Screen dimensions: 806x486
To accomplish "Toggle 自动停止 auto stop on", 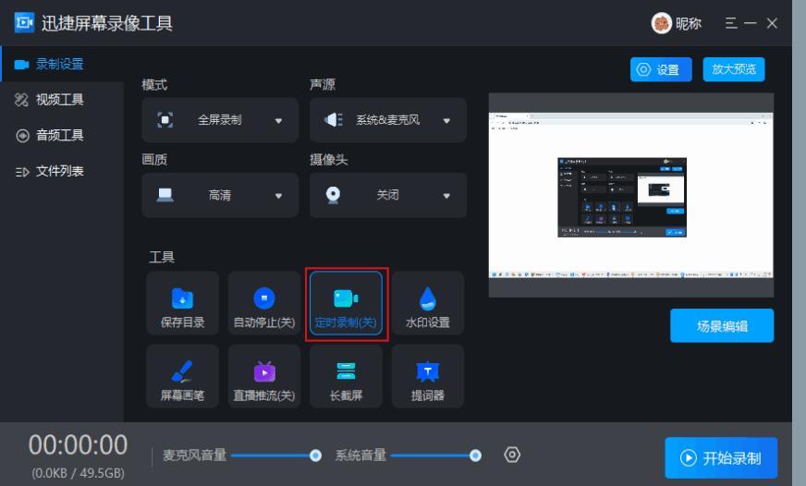I will coord(263,304).
